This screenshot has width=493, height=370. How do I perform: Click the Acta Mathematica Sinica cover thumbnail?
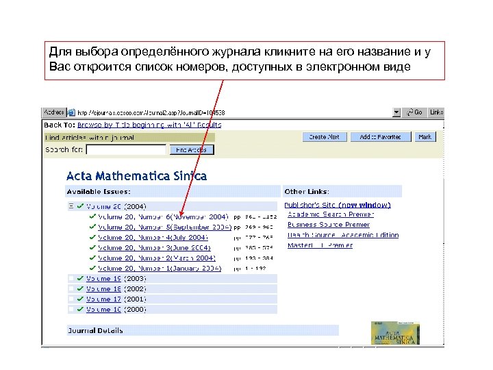tap(395, 333)
